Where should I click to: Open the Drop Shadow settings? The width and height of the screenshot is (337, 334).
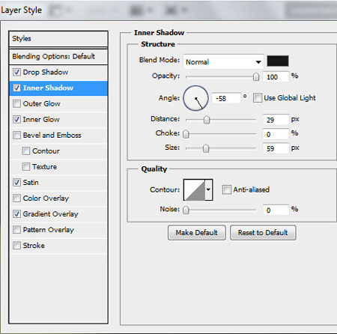pyautogui.click(x=46, y=73)
